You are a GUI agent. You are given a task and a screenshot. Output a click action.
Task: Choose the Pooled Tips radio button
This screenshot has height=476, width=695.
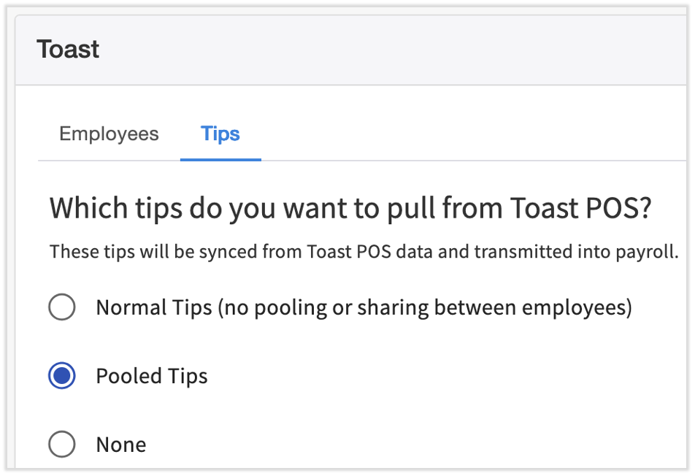(62, 376)
